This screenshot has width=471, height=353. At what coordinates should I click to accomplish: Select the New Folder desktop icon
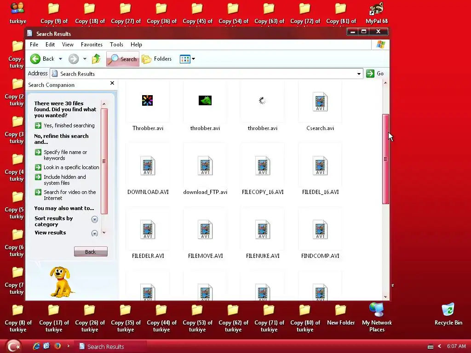[341, 314]
